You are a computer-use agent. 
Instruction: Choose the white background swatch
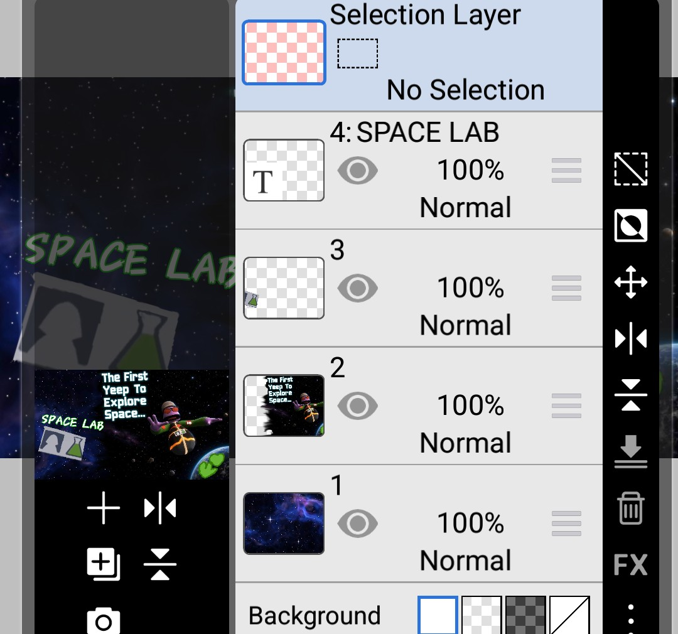[x=438, y=615]
